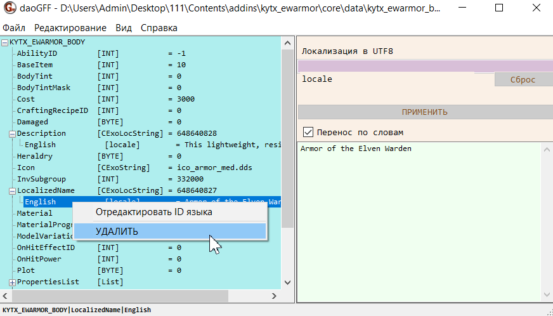The width and height of the screenshot is (553, 316).
Task: Click the Сброс button
Action: click(x=523, y=80)
